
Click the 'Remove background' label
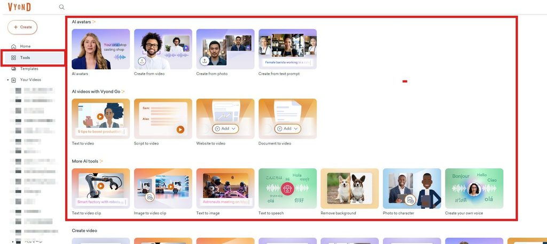pos(338,213)
